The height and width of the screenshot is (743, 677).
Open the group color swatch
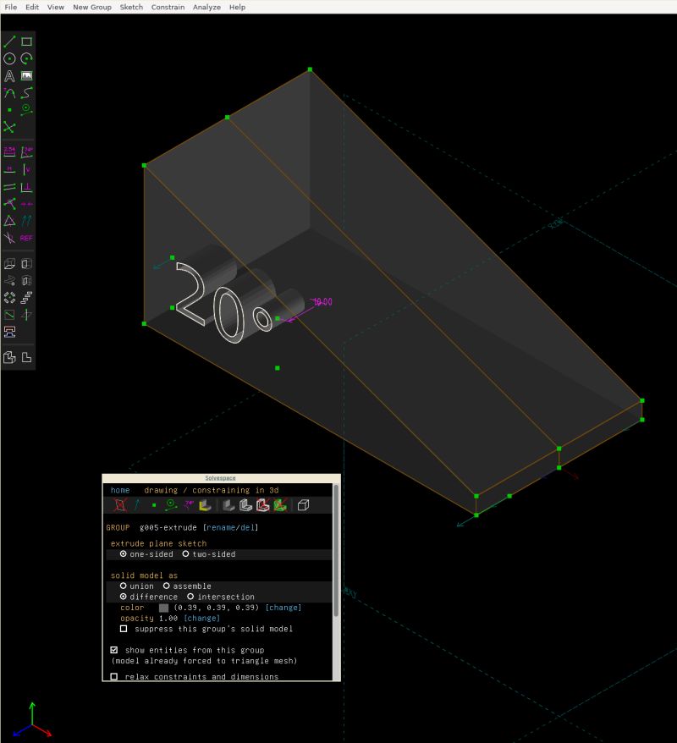click(x=163, y=608)
